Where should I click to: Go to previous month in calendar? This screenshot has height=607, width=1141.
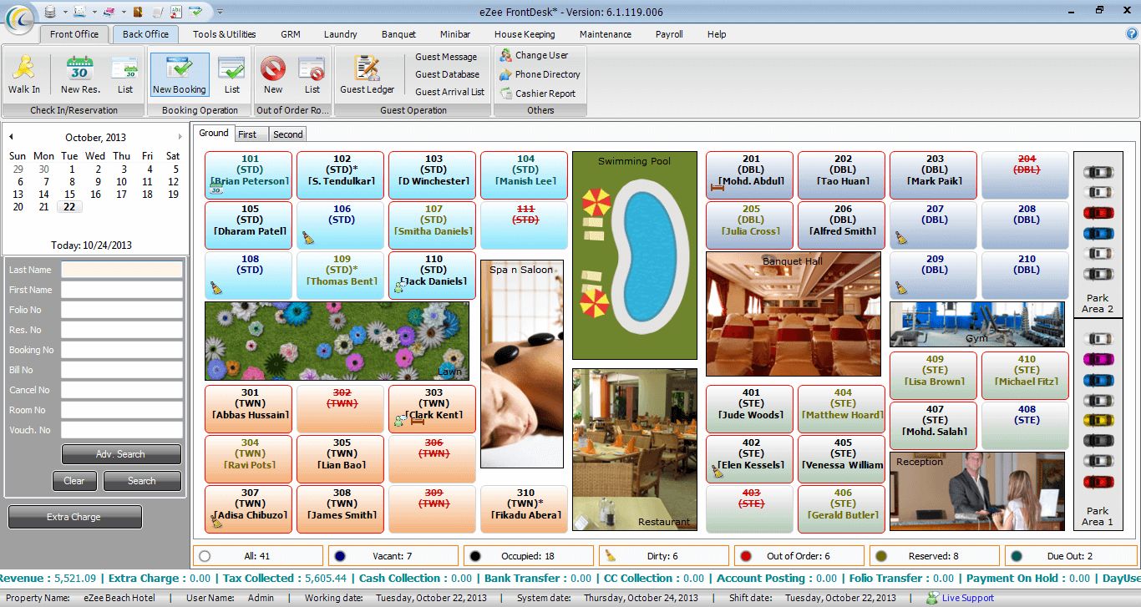12,137
